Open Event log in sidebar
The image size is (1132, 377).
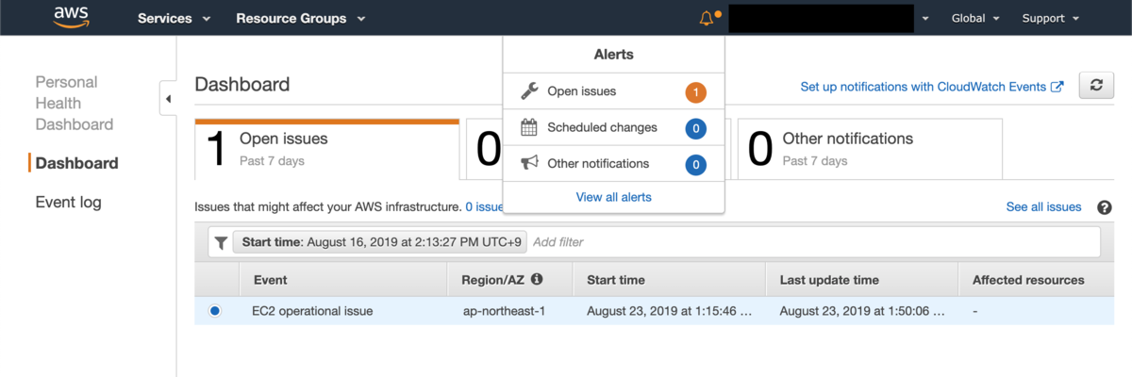pos(68,202)
